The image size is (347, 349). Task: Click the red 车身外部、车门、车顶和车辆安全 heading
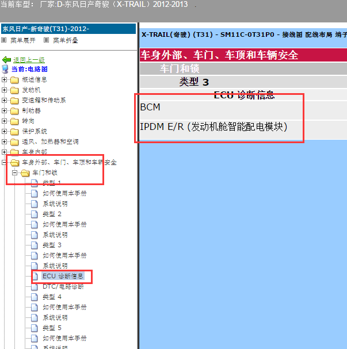coord(243,55)
